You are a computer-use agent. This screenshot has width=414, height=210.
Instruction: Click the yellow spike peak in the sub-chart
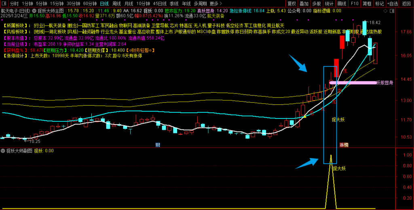click(x=331, y=156)
